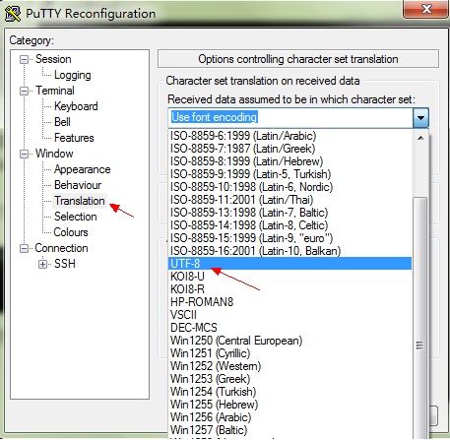Choose ISO-8859-10:1998 (Latin-6, Nordic) option
The height and width of the screenshot is (440, 450).
coord(289,187)
